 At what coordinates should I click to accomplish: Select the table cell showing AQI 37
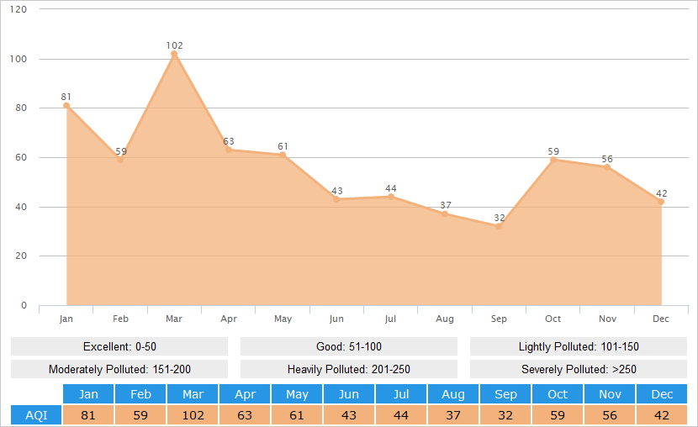(x=453, y=415)
